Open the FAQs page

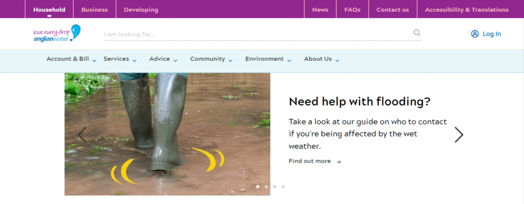pyautogui.click(x=353, y=10)
